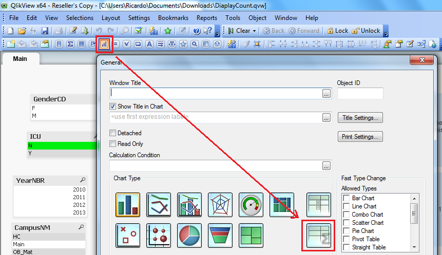Image resolution: width=442 pixels, height=255 pixels.
Task: Create a List Box object icon
Action: tap(59, 44)
